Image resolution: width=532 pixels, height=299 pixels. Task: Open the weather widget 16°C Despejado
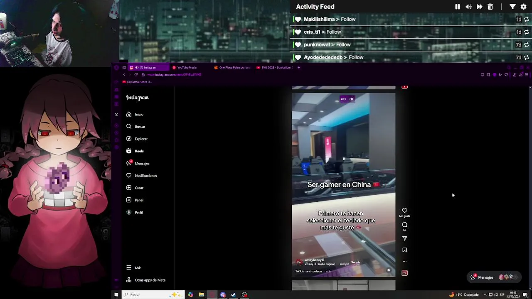coord(464,295)
